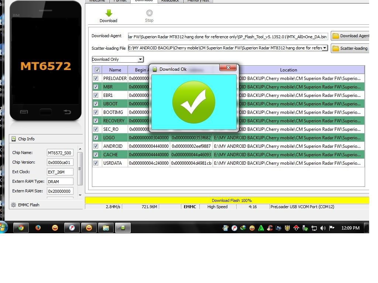Click the Chip Version field 0x0000ca01
This screenshot has height=283, width=378.
[60, 163]
